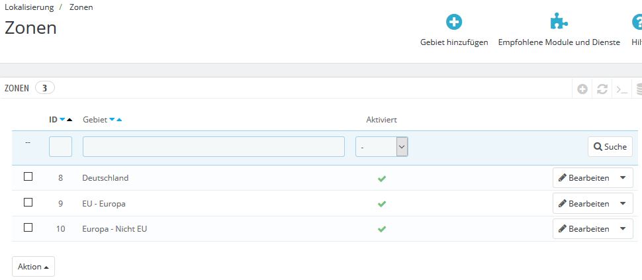Screen dimensions: 642x280
Task: Check the box for EU - Europa
Action: pos(28,202)
